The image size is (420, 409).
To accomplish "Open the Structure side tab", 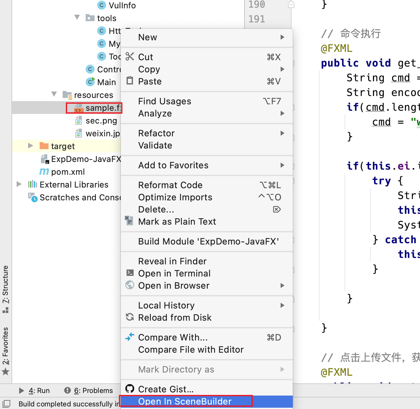I will (x=5, y=289).
